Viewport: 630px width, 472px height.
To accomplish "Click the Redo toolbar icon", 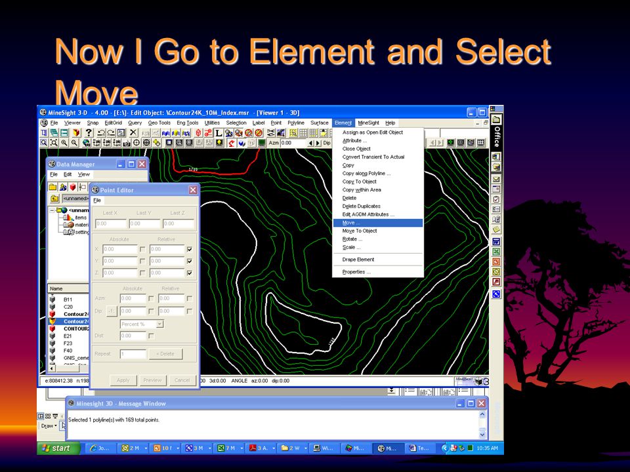I will (x=111, y=133).
